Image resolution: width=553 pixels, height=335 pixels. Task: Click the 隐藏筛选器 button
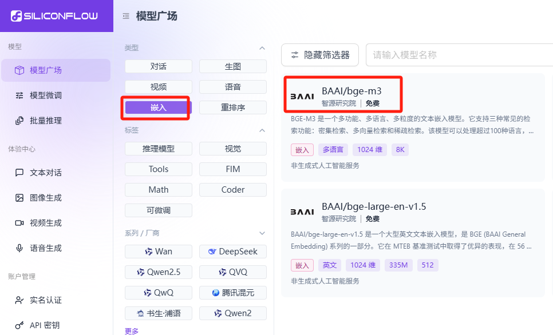(320, 55)
